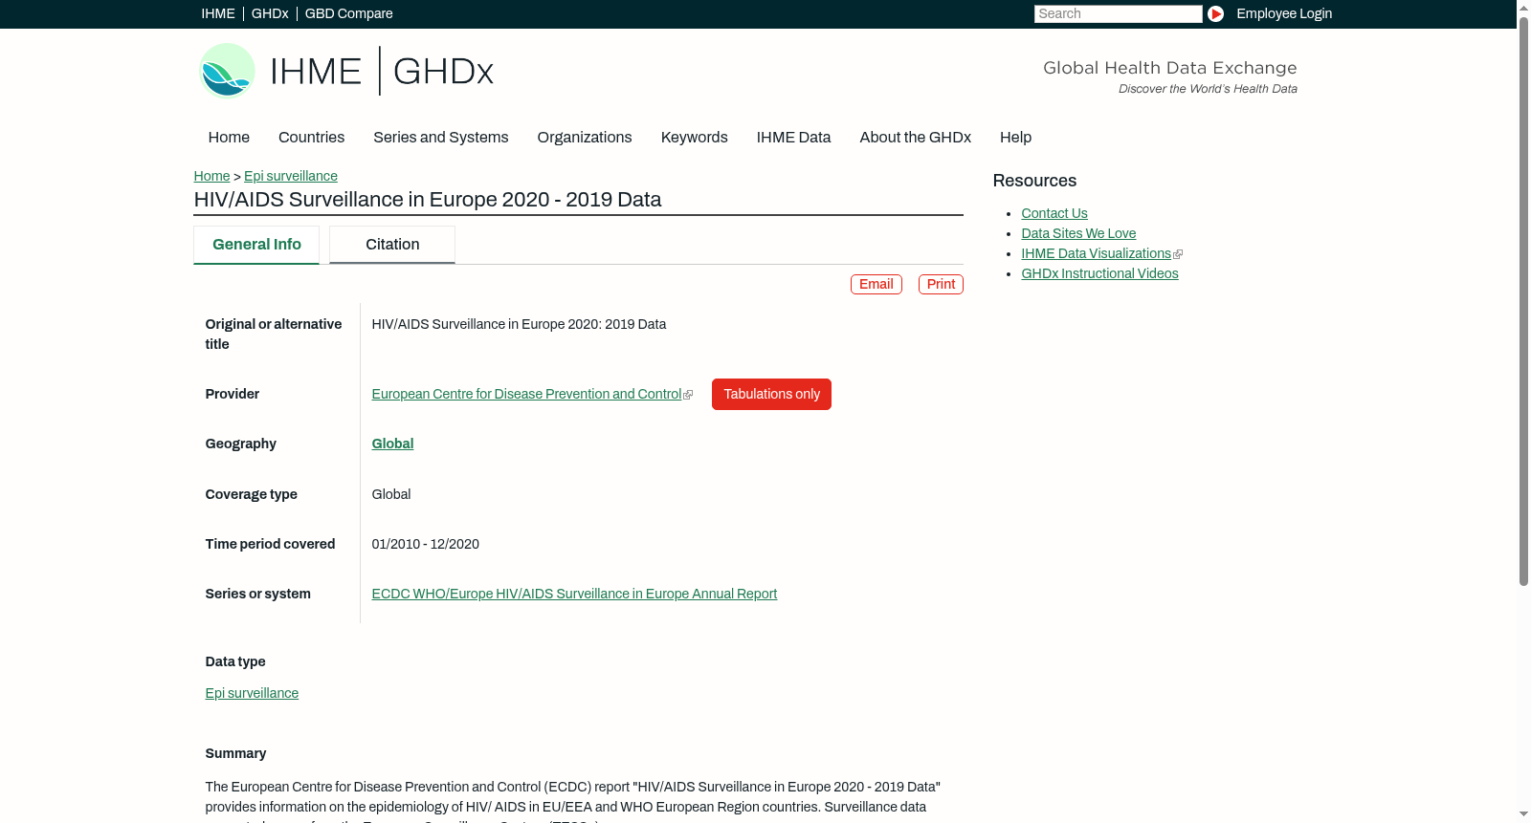Screen dimensions: 1531x823
Task: Open GHDx Instructional Videos link
Action: [1099, 274]
